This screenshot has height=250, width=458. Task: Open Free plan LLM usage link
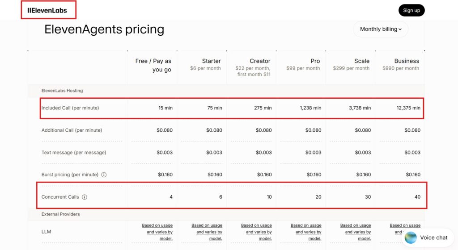coord(157,232)
